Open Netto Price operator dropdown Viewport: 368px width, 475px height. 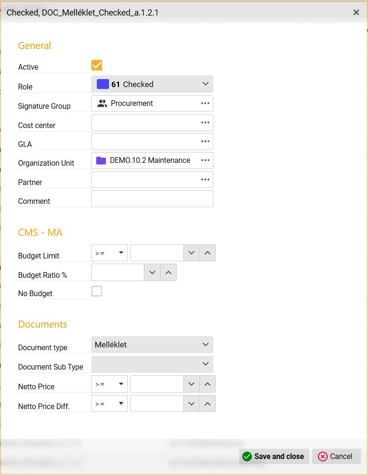pos(110,384)
